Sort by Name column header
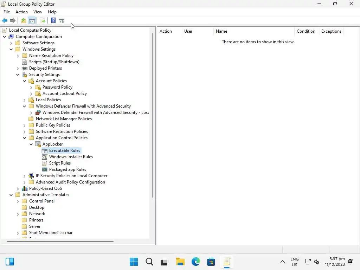Image resolution: width=360 pixels, height=270 pixels. (x=254, y=31)
